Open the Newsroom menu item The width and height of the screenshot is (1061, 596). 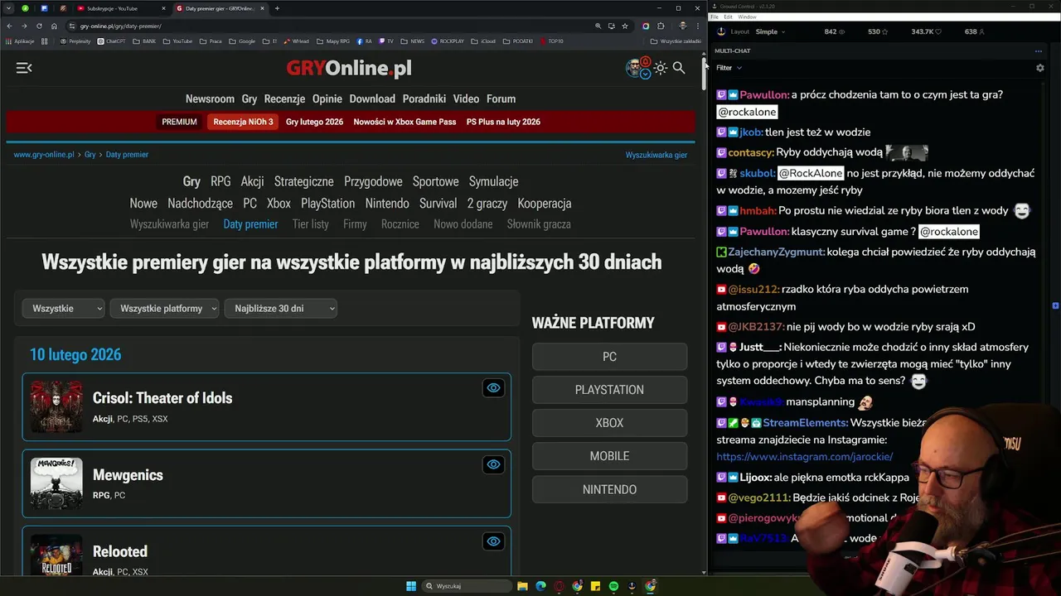coord(210,99)
